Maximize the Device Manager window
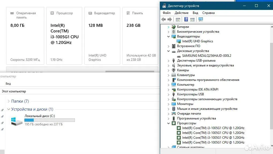 tap(256, 6)
